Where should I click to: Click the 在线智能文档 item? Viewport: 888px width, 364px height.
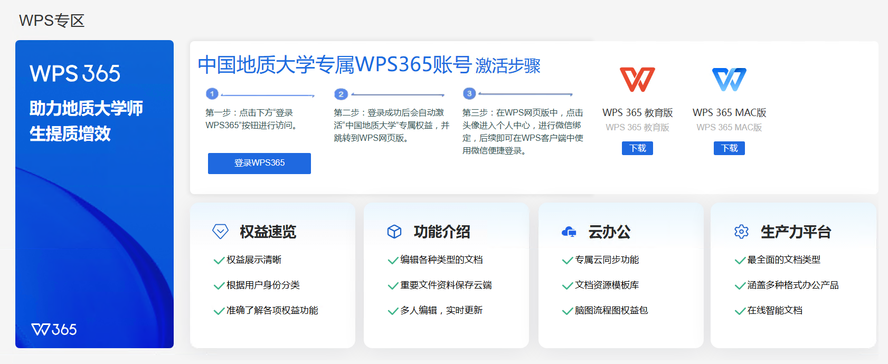tap(775, 310)
